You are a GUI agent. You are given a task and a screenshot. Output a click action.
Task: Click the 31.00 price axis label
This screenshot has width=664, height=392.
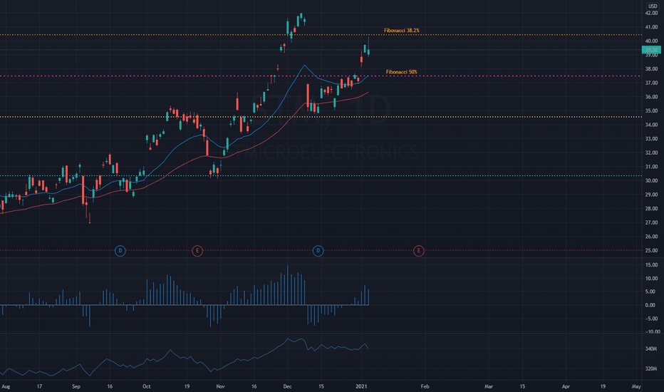point(651,167)
